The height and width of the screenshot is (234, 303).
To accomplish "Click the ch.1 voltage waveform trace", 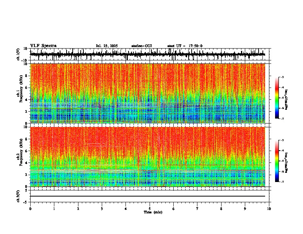I will point(148,54).
